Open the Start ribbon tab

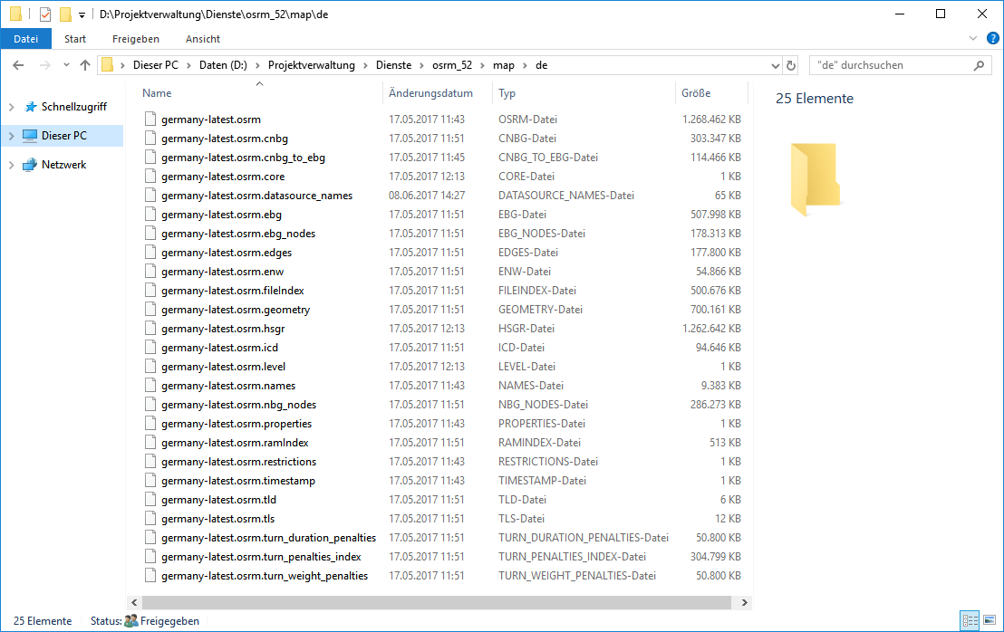point(75,38)
